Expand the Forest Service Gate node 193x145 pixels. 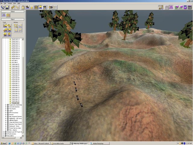click(6, 128)
